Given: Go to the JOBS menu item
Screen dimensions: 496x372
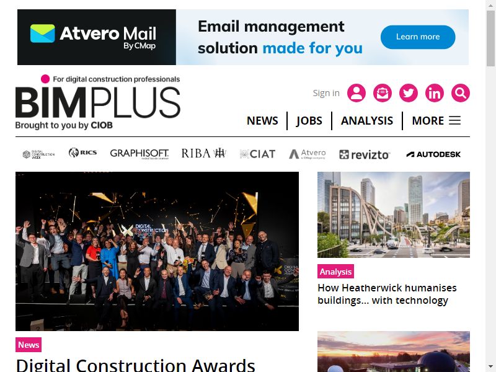Looking at the screenshot, I should [309, 120].
